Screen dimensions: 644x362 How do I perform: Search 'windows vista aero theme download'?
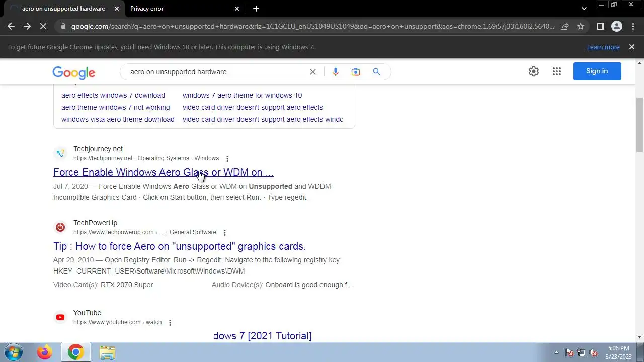(x=118, y=119)
